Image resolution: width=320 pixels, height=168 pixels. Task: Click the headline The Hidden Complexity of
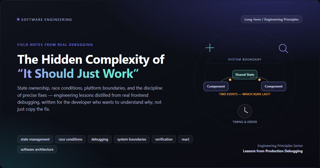pyautogui.click(x=91, y=59)
